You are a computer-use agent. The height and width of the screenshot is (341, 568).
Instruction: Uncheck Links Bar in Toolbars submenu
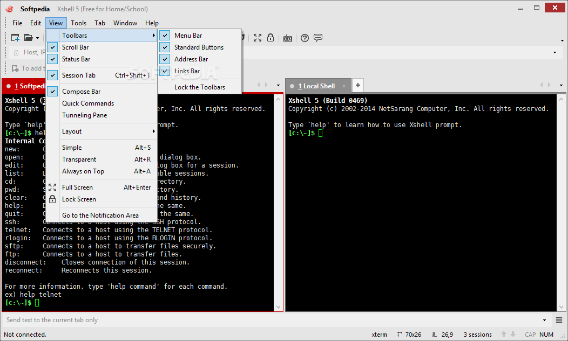click(200, 71)
